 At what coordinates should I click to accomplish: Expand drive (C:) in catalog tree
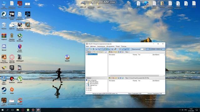(87, 87)
